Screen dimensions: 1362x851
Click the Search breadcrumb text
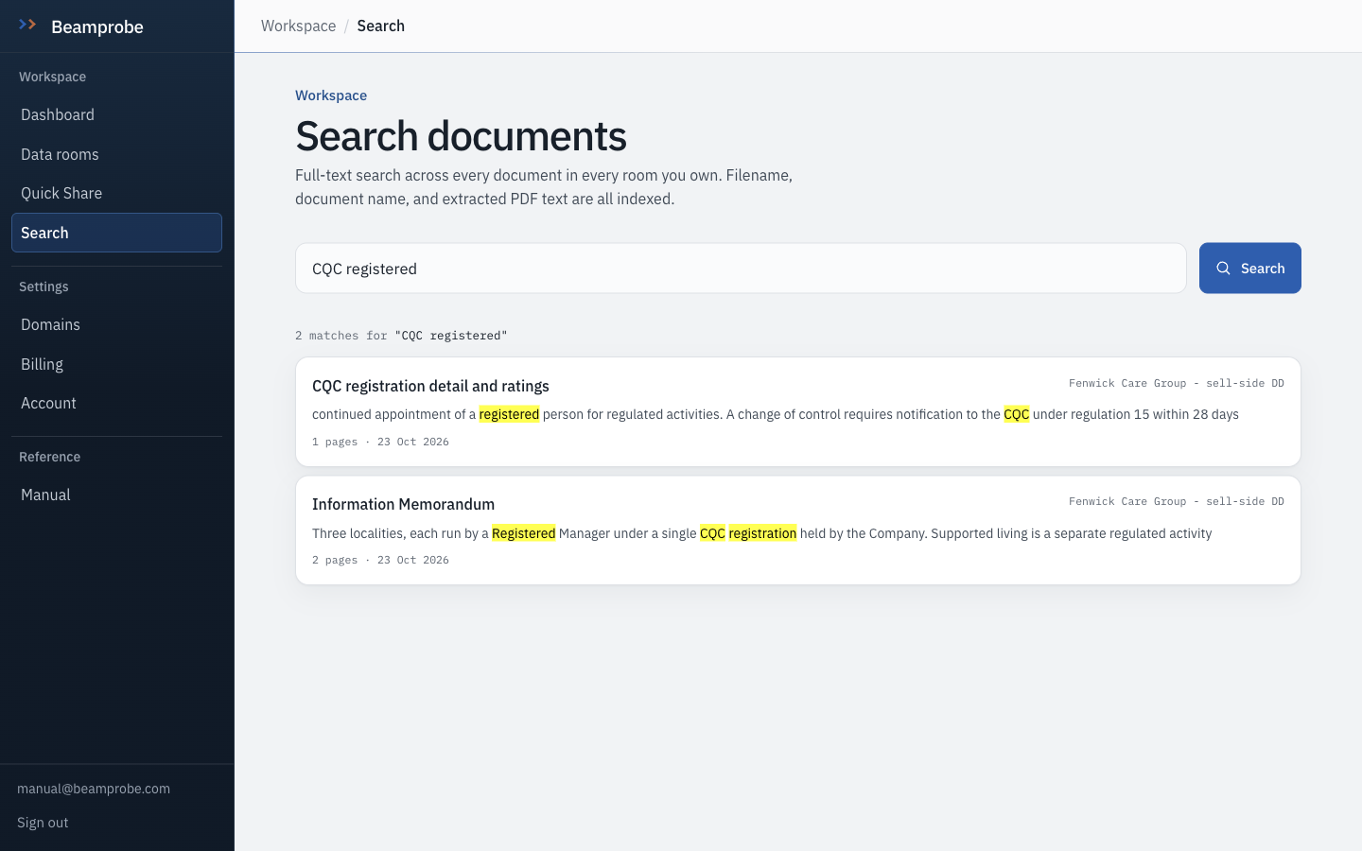tap(381, 26)
